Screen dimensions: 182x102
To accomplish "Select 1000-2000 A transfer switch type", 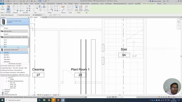I will [14, 59].
